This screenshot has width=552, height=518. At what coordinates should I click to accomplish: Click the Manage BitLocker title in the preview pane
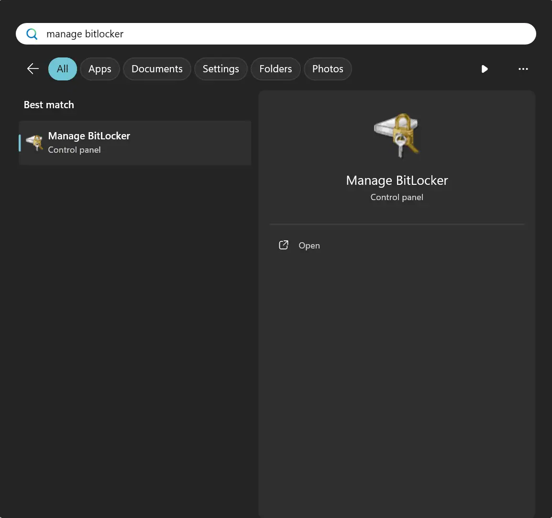pyautogui.click(x=397, y=180)
